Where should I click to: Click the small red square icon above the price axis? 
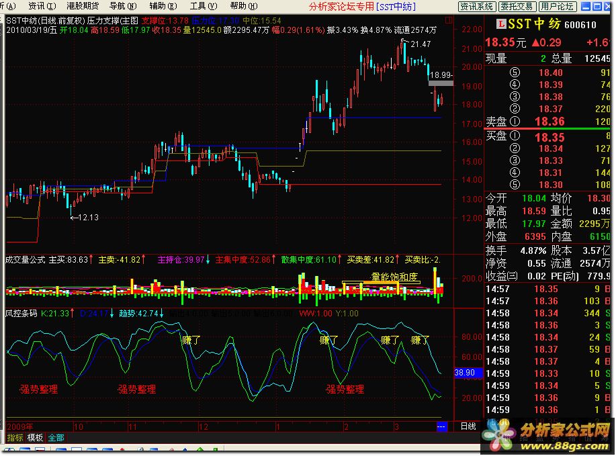click(x=449, y=20)
